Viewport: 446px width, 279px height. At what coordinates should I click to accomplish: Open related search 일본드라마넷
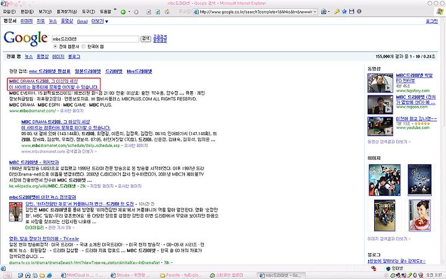coord(88,71)
